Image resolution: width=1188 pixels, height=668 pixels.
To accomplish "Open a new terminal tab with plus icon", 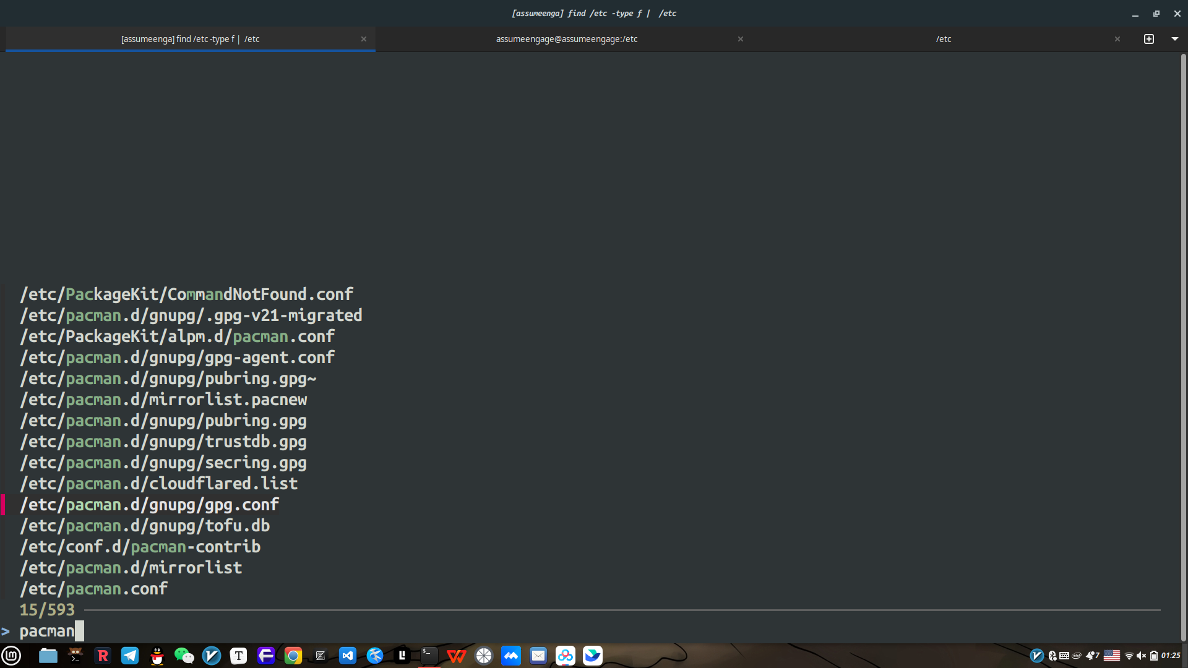I will [1149, 39].
